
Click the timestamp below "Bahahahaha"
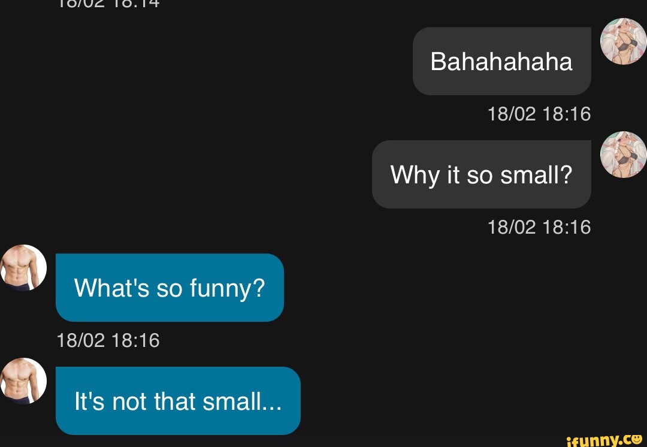tap(539, 114)
